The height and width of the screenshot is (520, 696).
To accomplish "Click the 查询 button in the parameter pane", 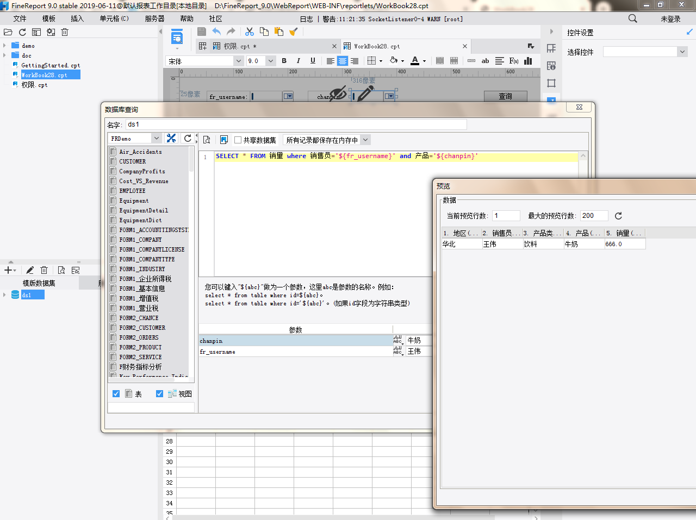I will (505, 96).
